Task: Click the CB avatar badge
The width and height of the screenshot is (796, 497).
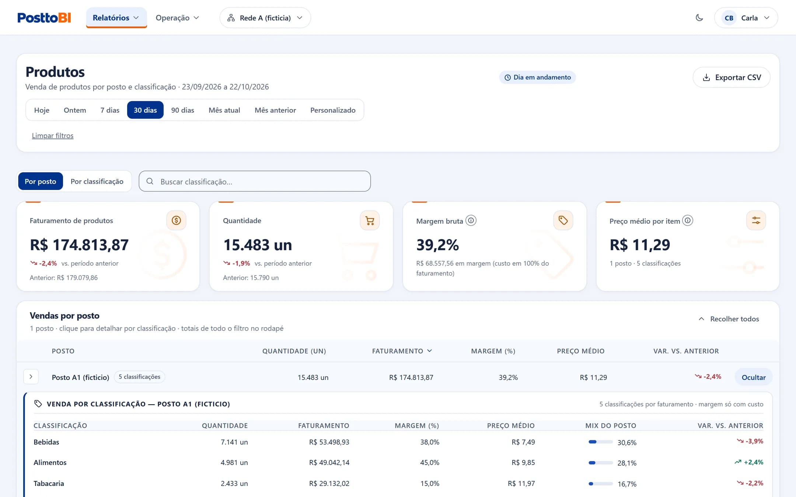Action: [x=729, y=18]
